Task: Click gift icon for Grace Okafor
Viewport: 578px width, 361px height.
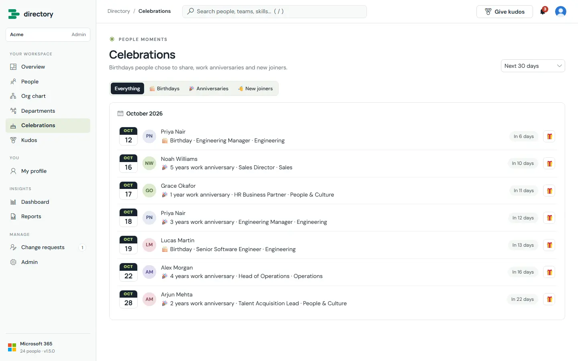Action: (x=549, y=191)
